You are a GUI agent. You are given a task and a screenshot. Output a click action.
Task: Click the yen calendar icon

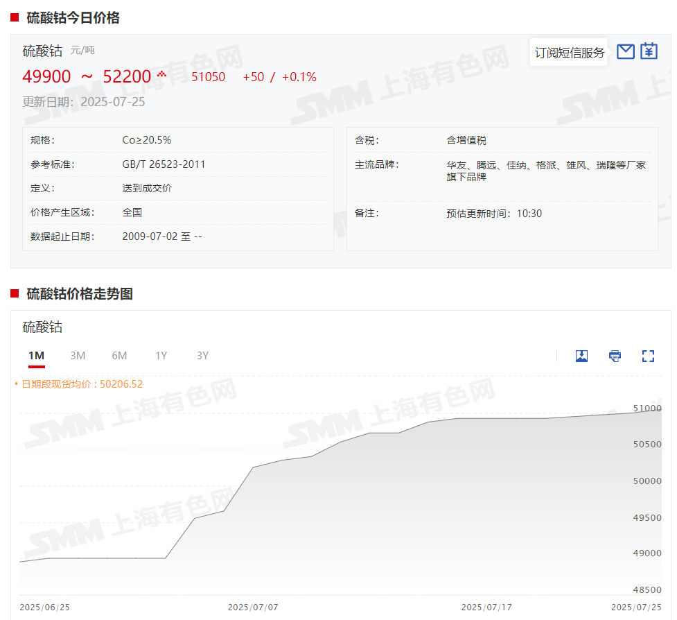(x=649, y=51)
